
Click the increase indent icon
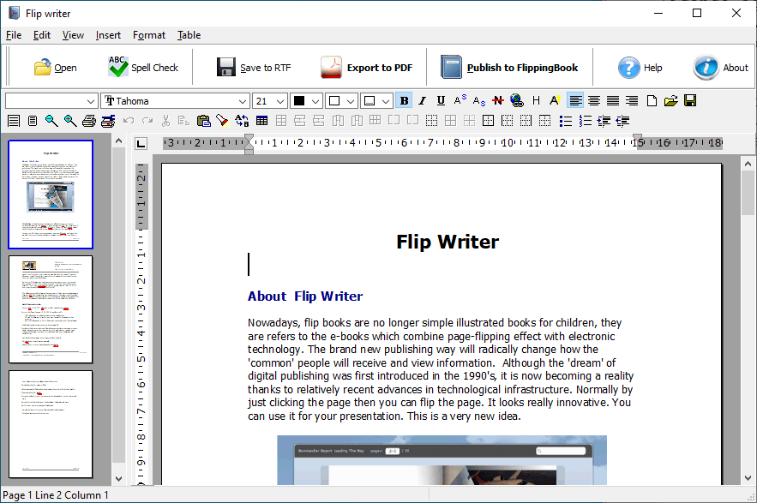(604, 121)
